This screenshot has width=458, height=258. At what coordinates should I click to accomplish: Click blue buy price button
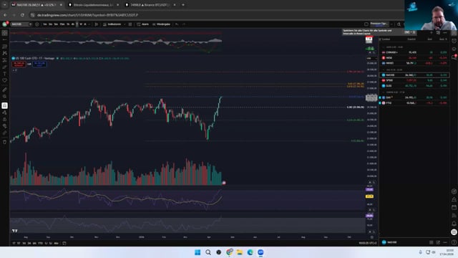coord(39,64)
